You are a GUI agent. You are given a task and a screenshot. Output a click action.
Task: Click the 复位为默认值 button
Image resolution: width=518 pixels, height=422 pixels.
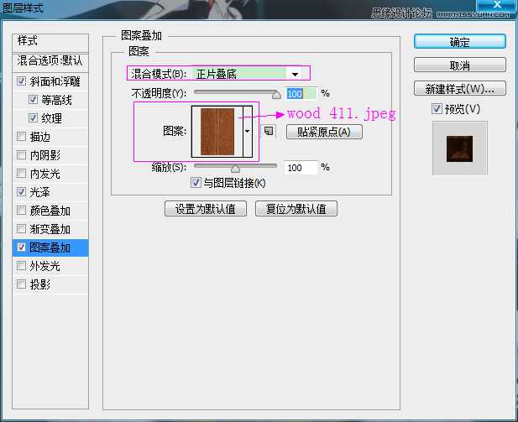pyautogui.click(x=296, y=209)
